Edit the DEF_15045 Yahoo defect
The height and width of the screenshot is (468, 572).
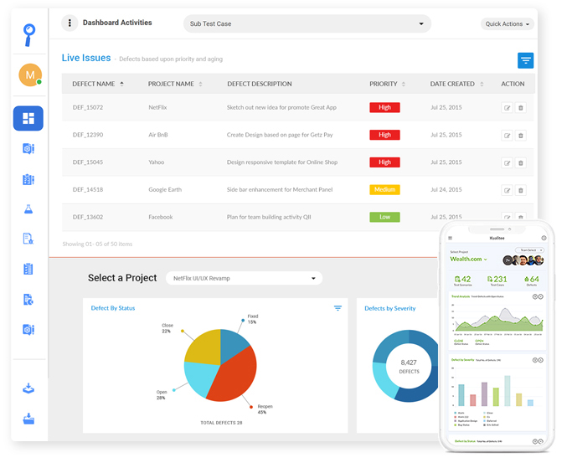(507, 162)
